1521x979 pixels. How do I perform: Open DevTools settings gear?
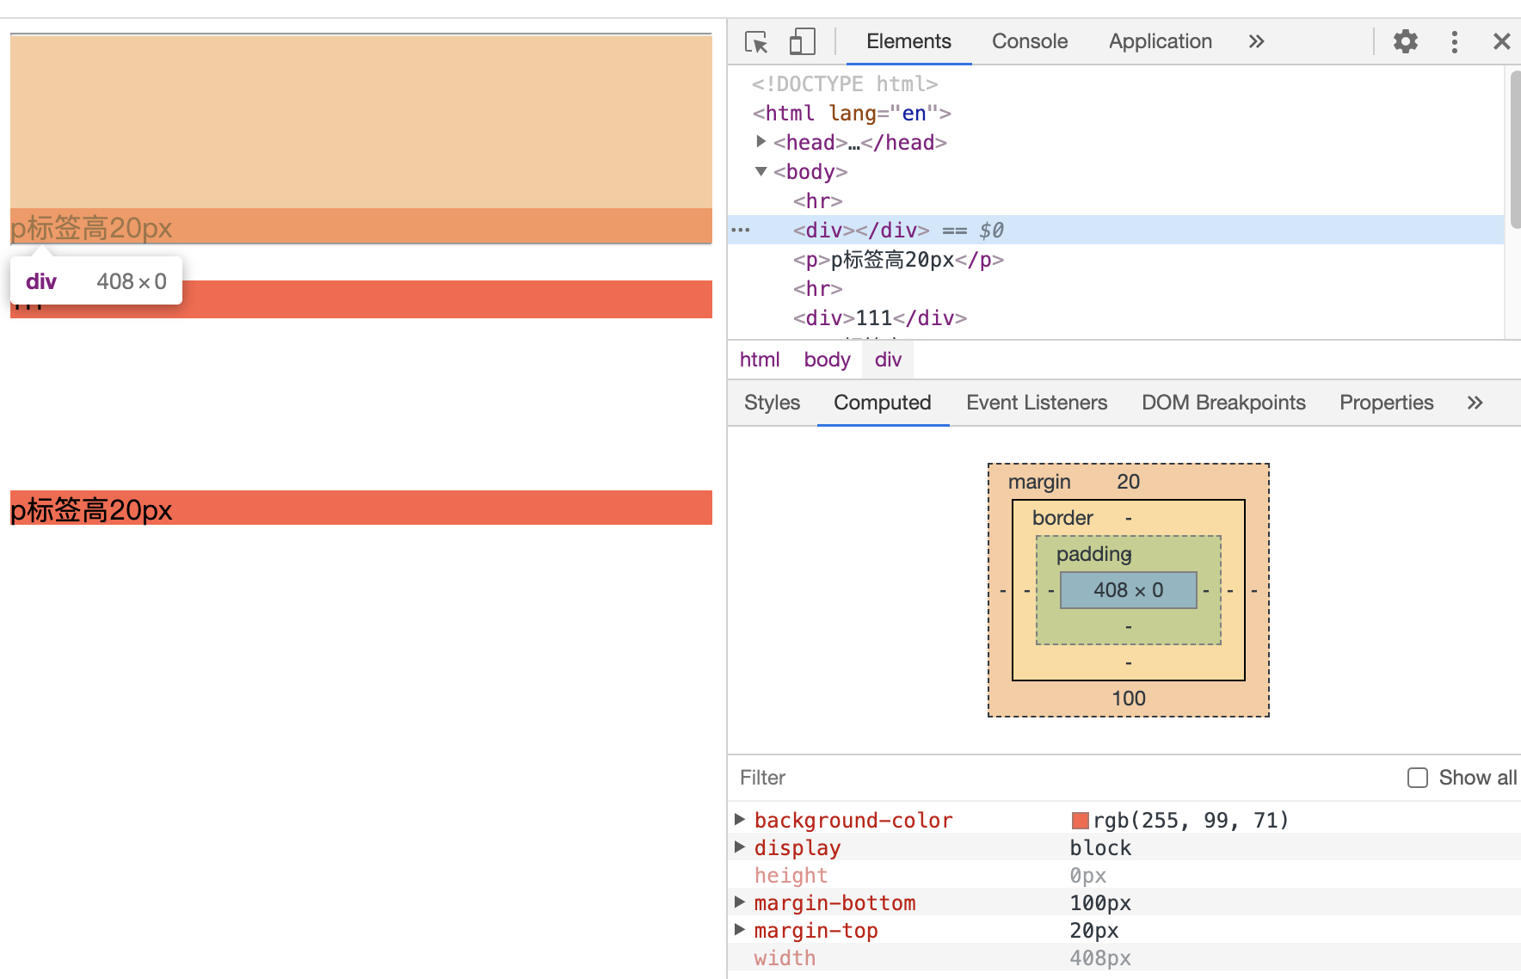point(1405,41)
